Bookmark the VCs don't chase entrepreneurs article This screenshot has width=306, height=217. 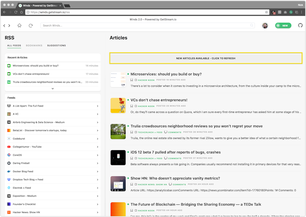click(x=132, y=106)
